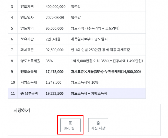Select the 양도일자 date 2022-08-08
This screenshot has height=138, width=168.
(x=55, y=18)
